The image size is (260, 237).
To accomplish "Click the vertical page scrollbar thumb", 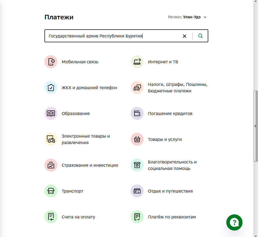I will [x=256, y=126].
